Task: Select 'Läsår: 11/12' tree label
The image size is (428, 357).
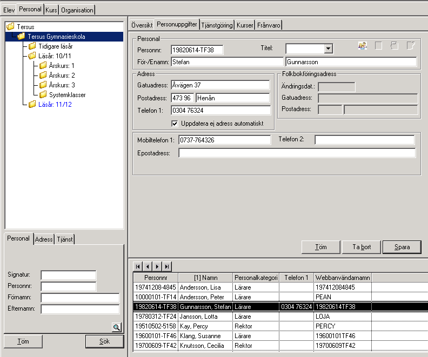Action: (55, 105)
